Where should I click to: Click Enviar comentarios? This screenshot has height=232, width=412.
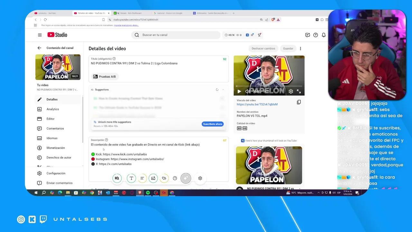59,183
